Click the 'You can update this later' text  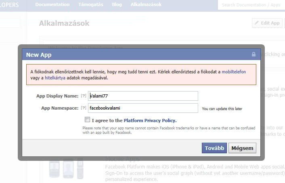pos(222,109)
